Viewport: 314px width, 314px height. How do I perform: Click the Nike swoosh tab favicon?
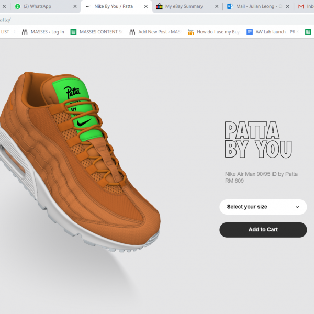(87, 6)
